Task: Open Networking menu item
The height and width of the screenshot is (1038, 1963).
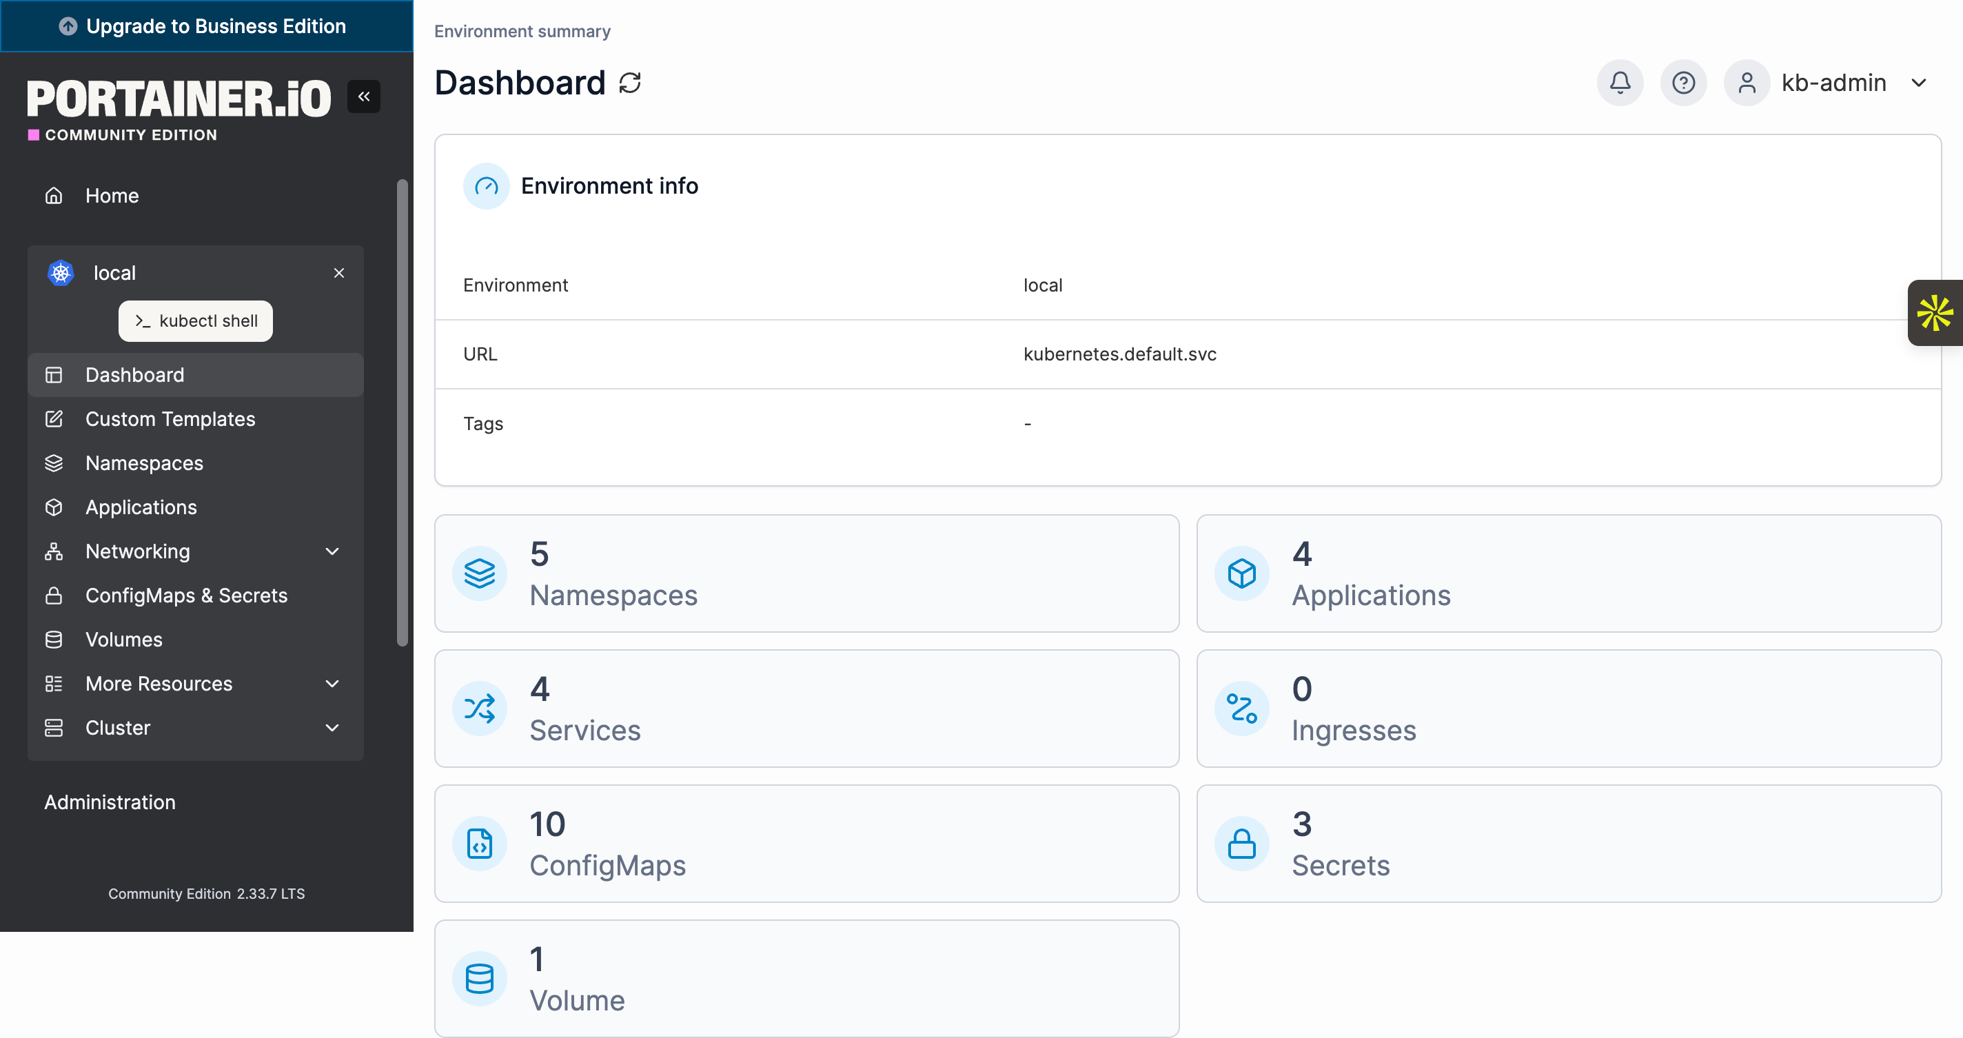Action: (196, 552)
